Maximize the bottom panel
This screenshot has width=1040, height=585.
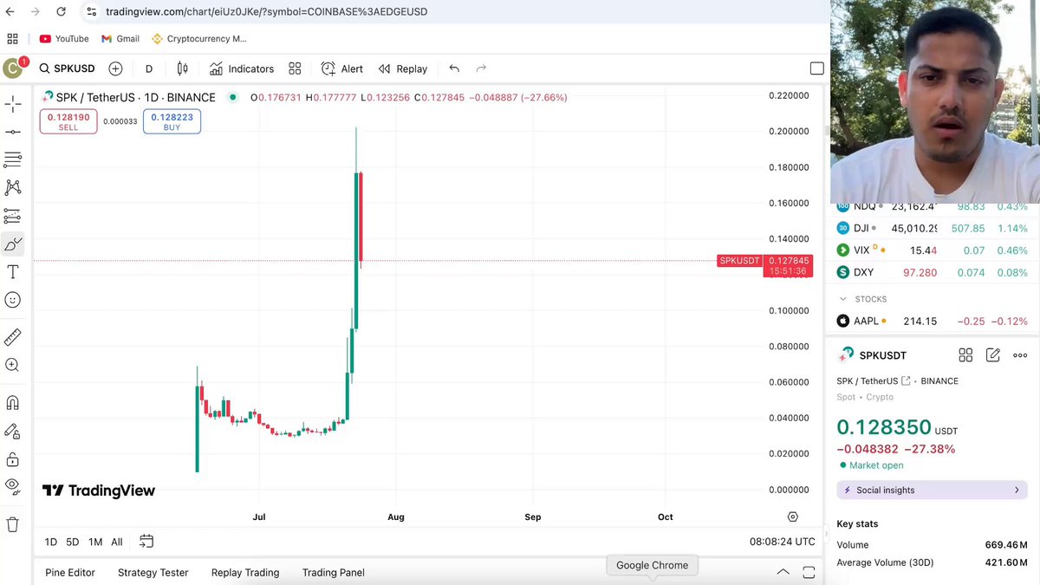tap(809, 572)
